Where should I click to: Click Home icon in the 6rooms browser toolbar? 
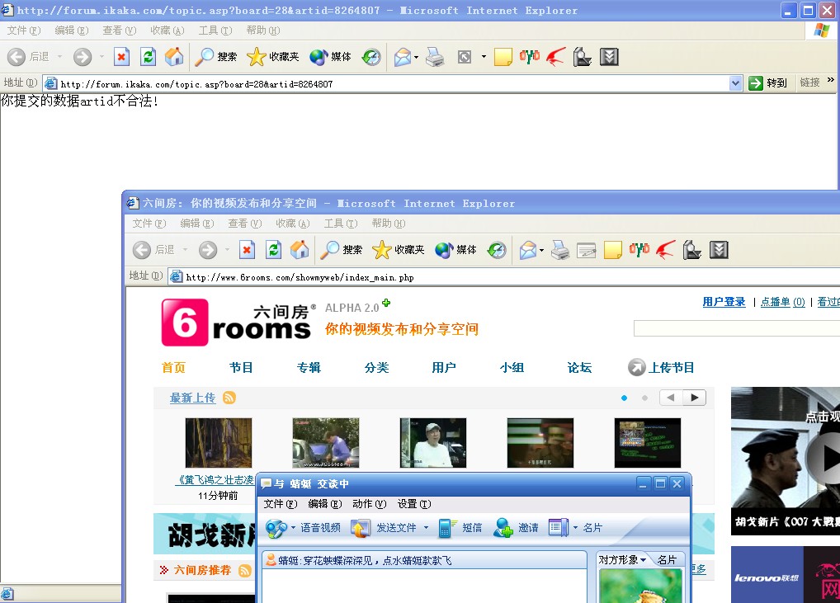tap(300, 250)
